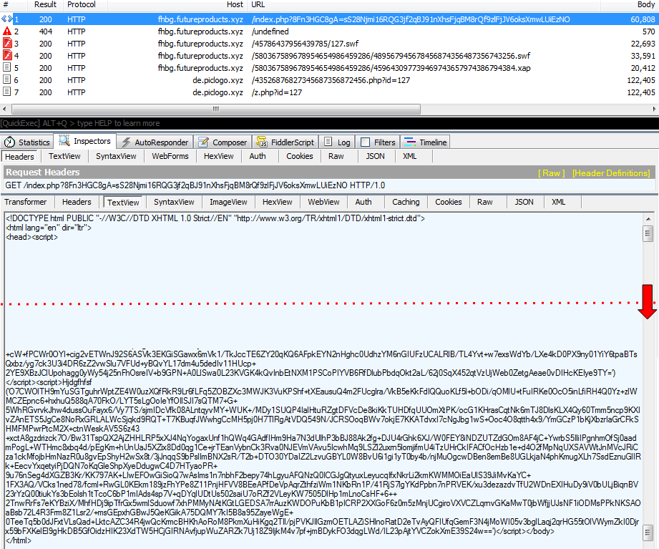
Task: Click the session 1 HTML document icon
Action: (6, 19)
